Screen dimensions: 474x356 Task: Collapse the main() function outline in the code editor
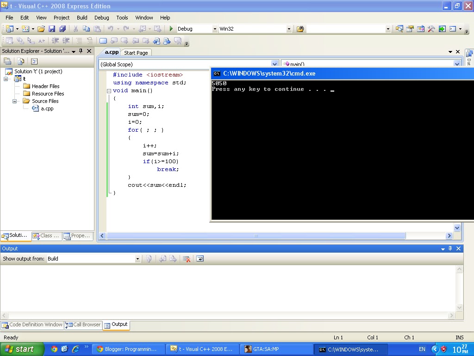pyautogui.click(x=108, y=90)
